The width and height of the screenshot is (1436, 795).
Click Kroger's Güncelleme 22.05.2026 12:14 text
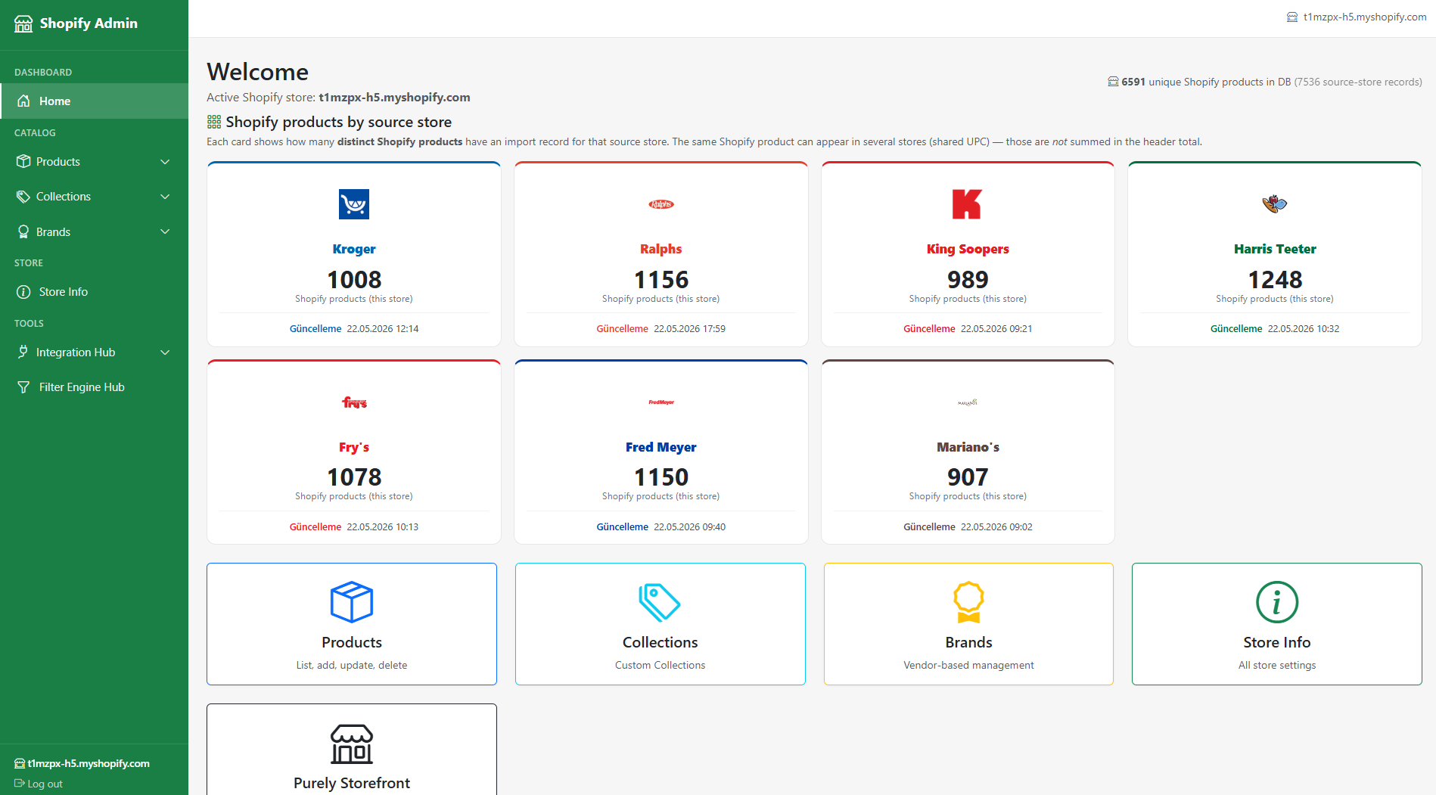tap(354, 329)
